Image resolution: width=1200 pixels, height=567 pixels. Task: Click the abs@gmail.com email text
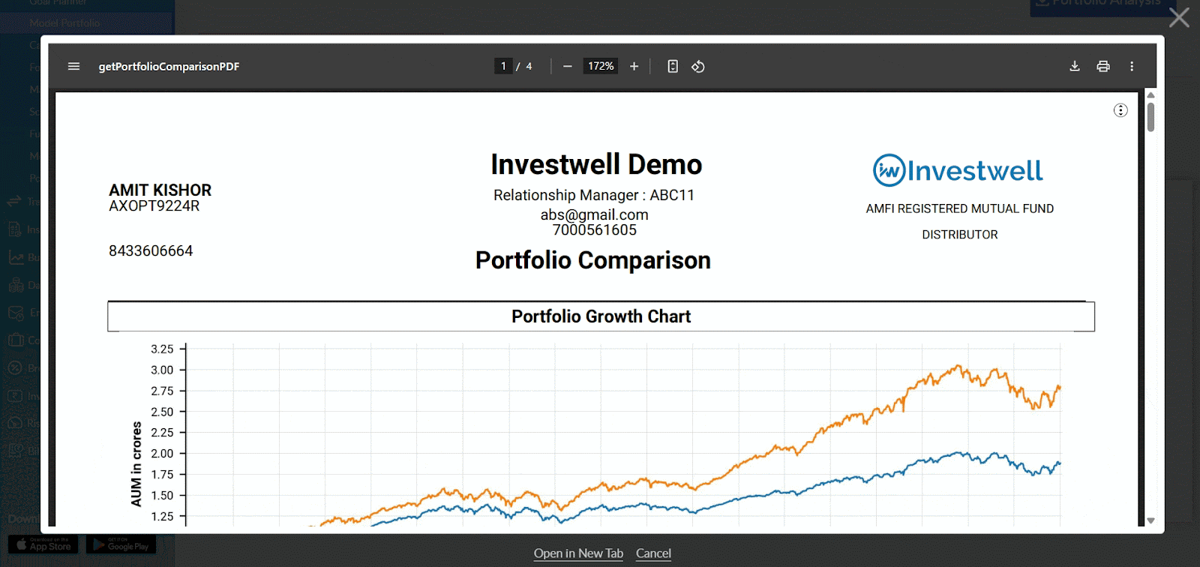coord(594,214)
